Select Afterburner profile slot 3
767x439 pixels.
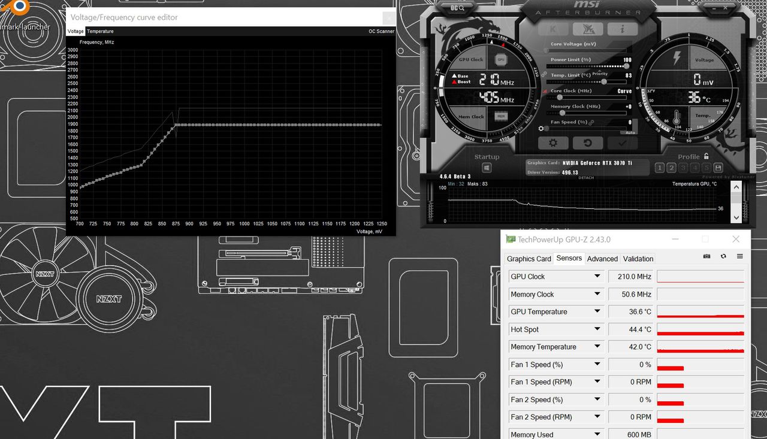[684, 168]
